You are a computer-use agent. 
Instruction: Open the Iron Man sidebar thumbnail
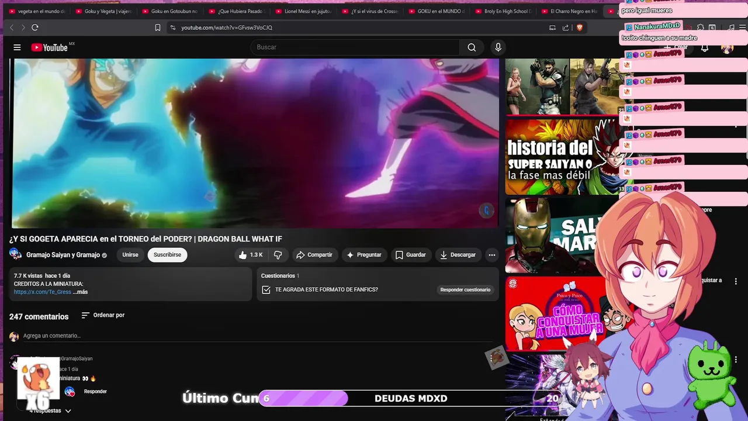point(552,236)
